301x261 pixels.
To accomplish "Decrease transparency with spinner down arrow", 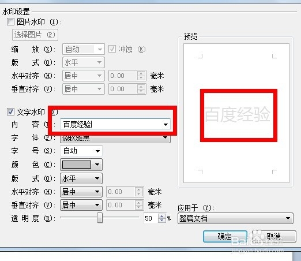I will point(162,221).
